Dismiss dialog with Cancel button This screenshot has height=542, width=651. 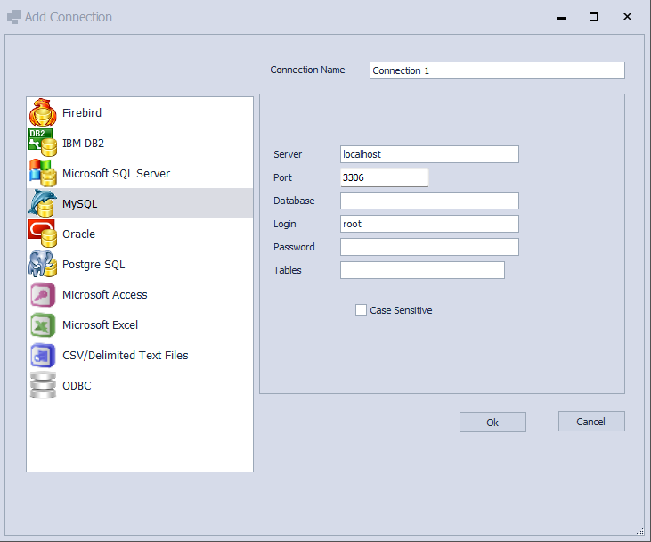591,422
